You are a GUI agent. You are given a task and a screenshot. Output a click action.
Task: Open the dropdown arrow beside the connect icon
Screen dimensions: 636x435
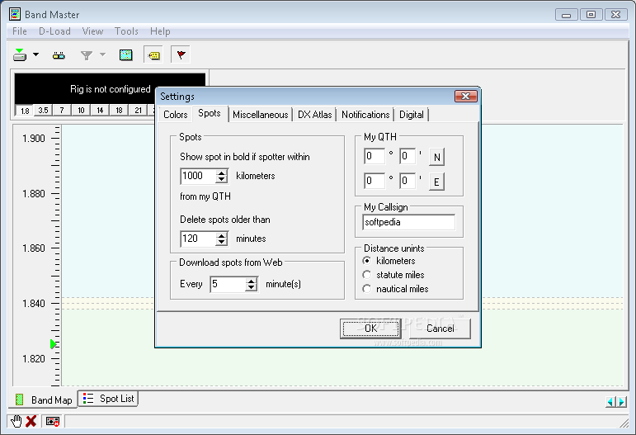click(35, 54)
